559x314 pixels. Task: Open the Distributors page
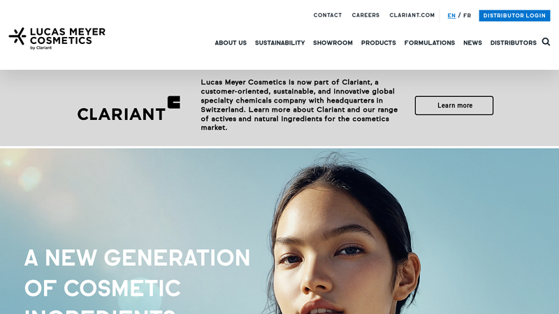click(x=513, y=43)
